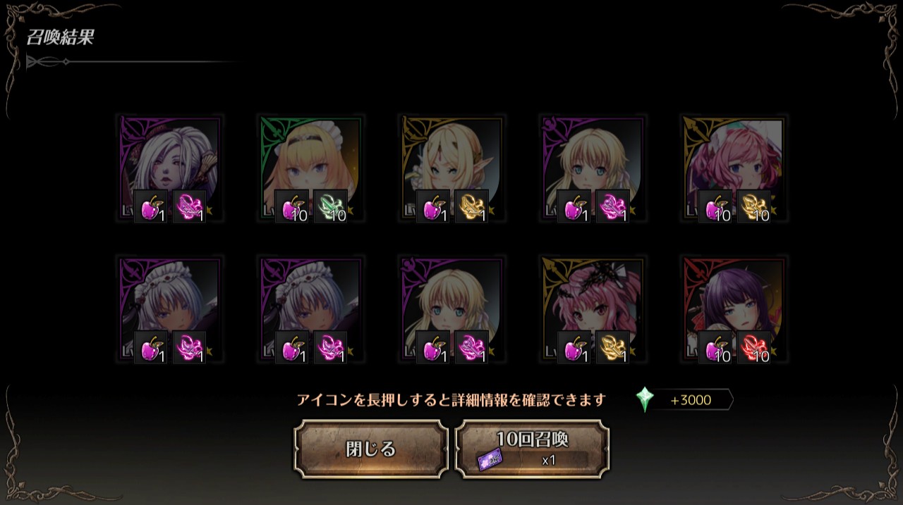Screen dimensions: 903x505
Task: Tap the gold butterfly icon on the elf card
Action: 471,206
